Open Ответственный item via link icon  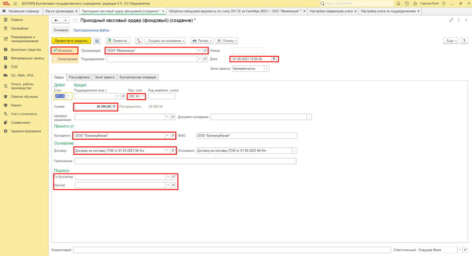click(x=465, y=250)
